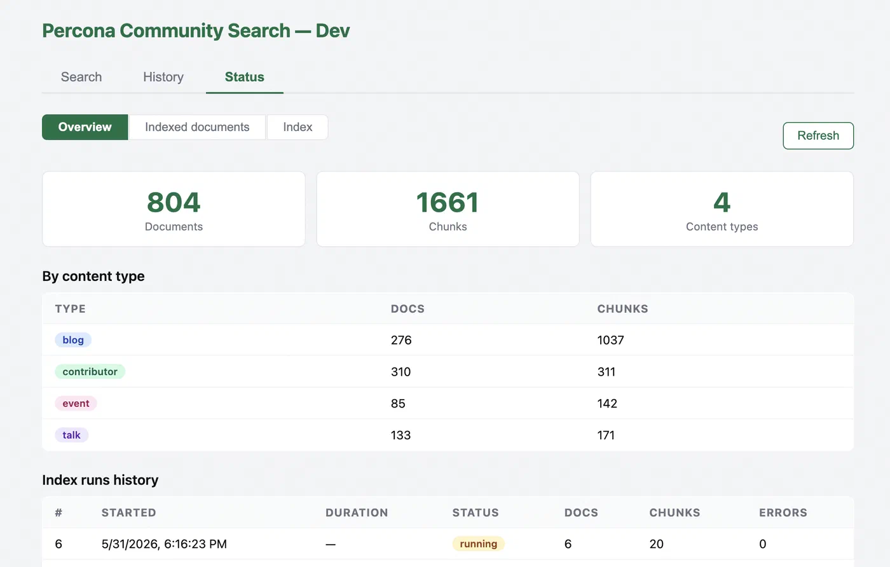
Task: Click run 6 chunks value 20
Action: tap(656, 544)
